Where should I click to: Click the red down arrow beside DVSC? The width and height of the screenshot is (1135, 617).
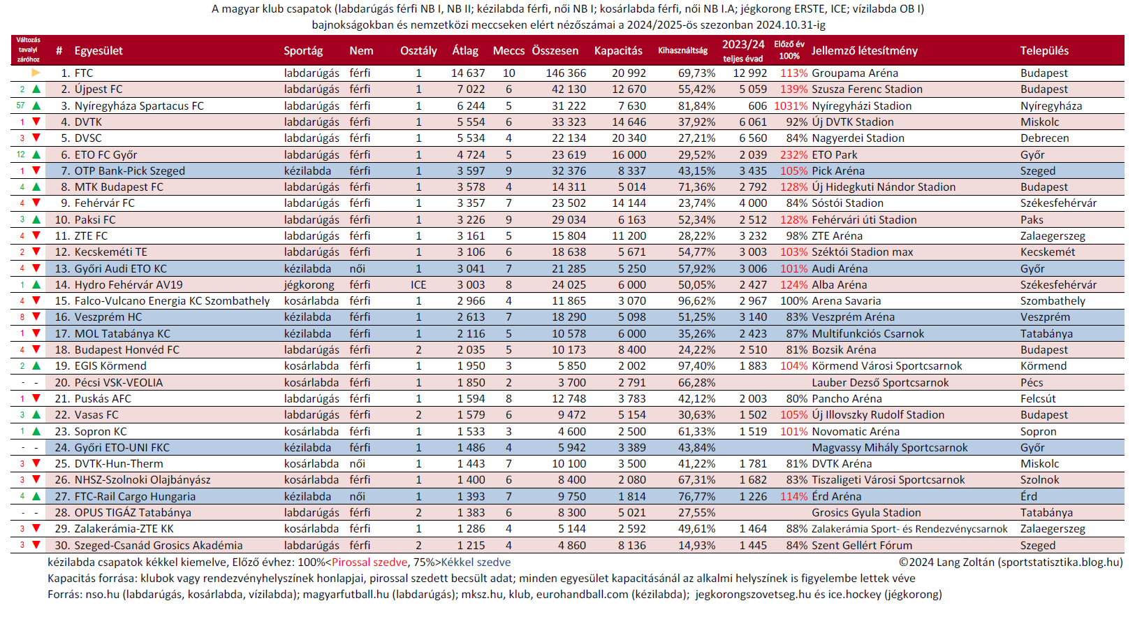click(36, 138)
